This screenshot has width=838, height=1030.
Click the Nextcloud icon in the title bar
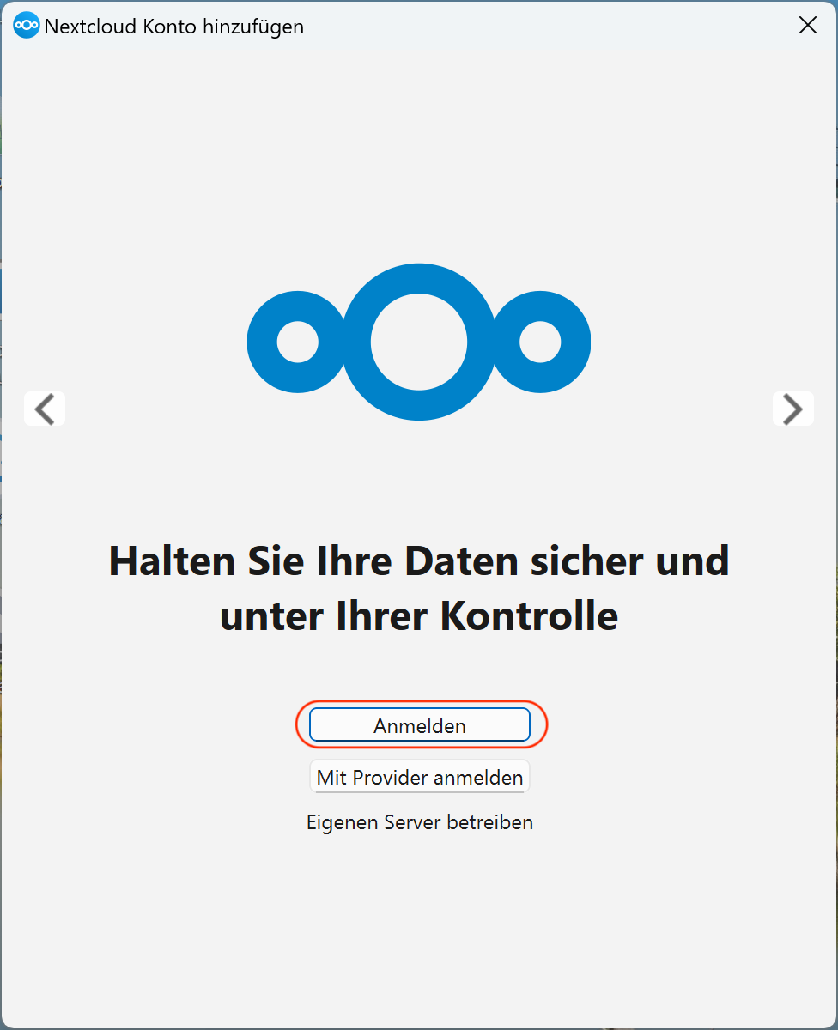[27, 26]
